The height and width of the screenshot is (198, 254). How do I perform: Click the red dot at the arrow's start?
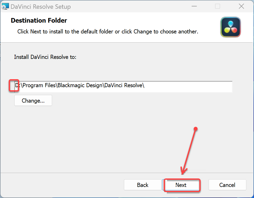[196, 129]
